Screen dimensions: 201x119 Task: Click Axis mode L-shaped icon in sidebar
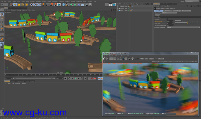coord(2,34)
